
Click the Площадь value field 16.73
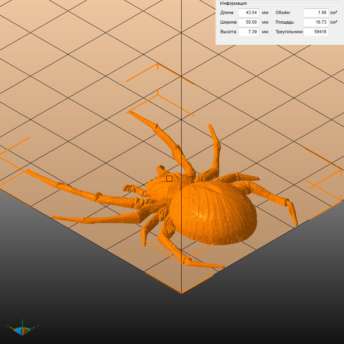[316, 22]
